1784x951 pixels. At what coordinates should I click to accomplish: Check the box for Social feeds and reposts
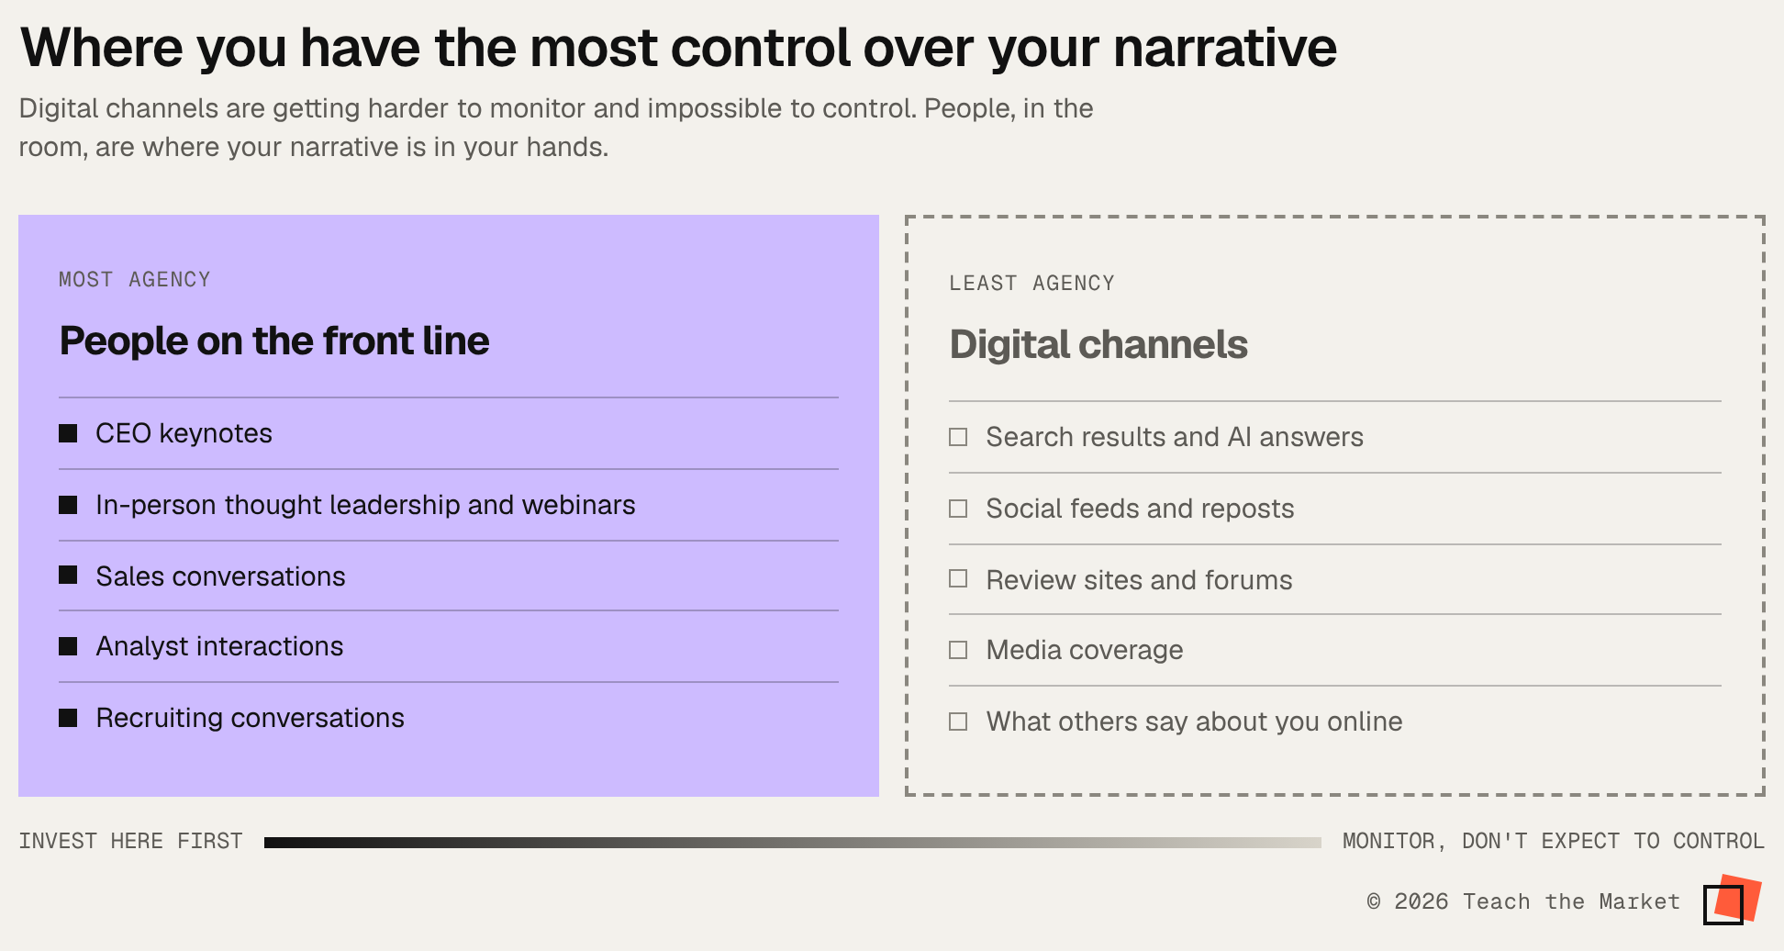(x=958, y=509)
